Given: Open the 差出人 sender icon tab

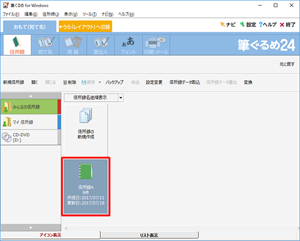Looking at the screenshot, I should 101,45.
